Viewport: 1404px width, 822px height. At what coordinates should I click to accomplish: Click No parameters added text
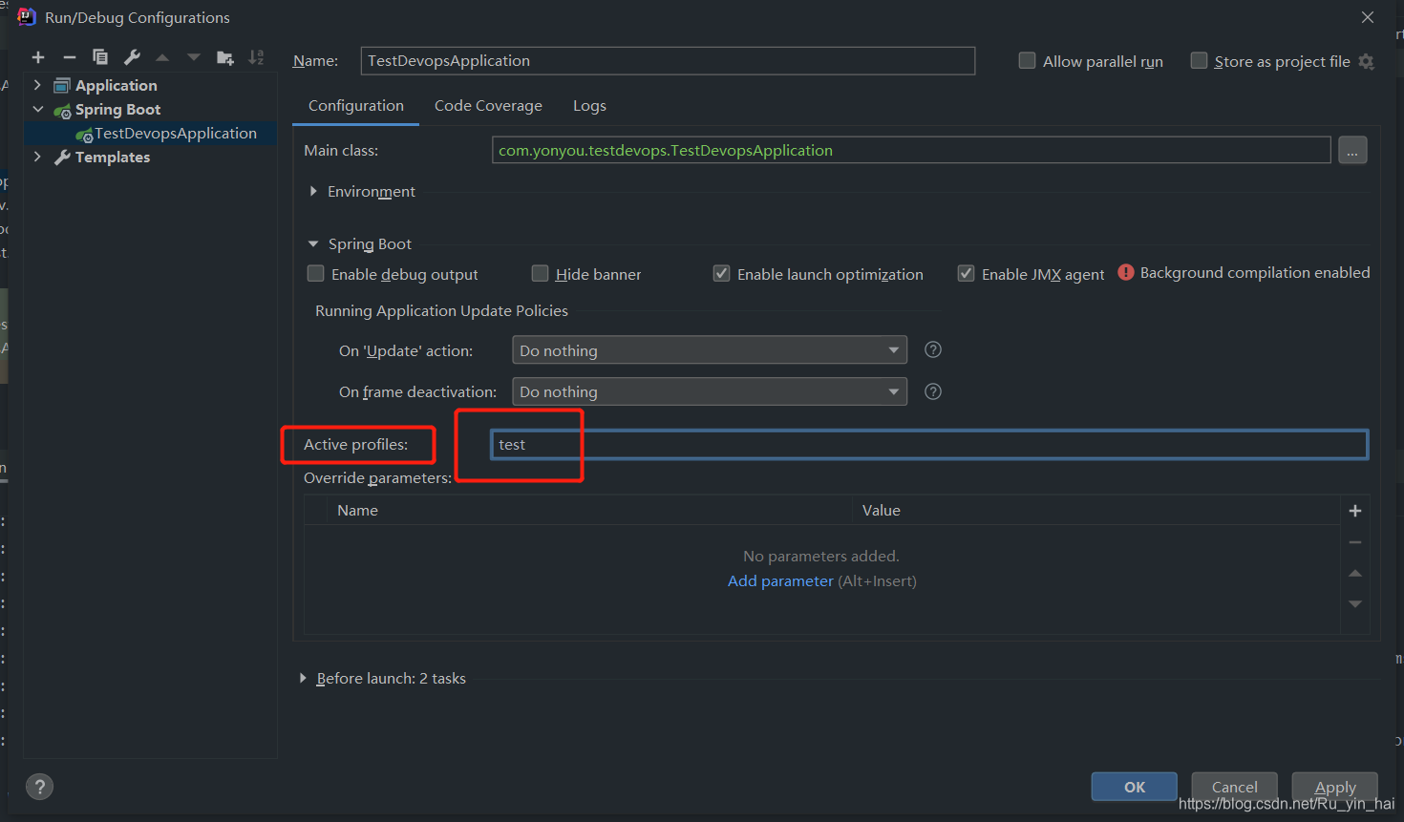[821, 557]
